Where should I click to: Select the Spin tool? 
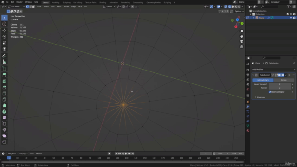[x=4, y=112]
